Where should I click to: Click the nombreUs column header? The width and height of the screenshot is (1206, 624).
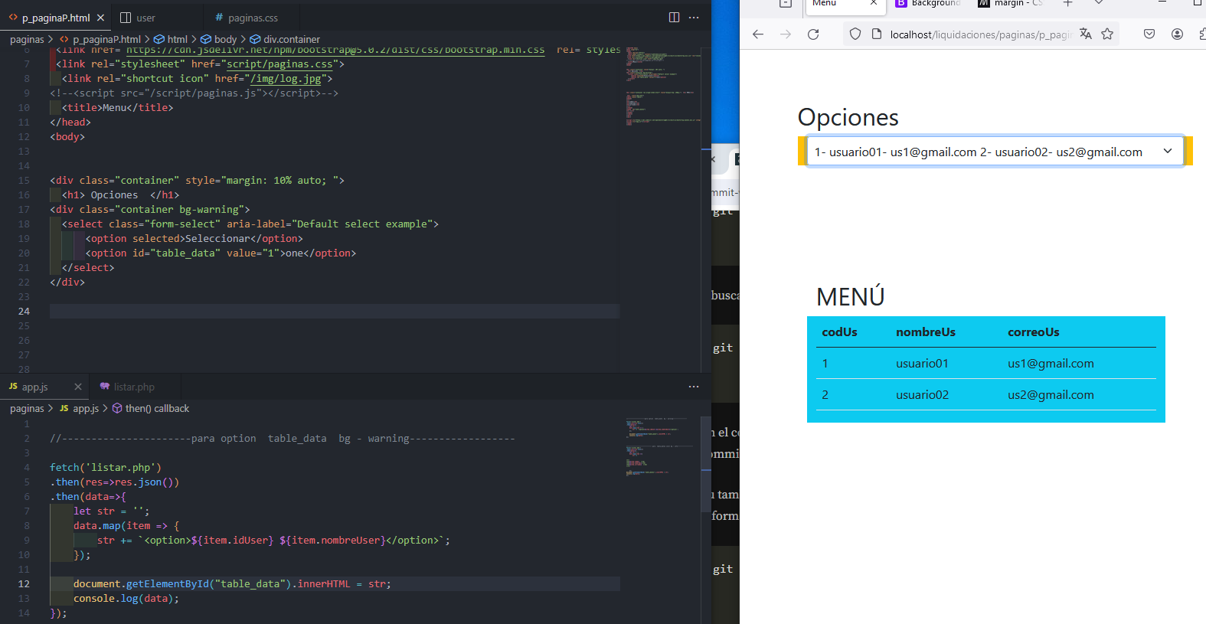926,332
